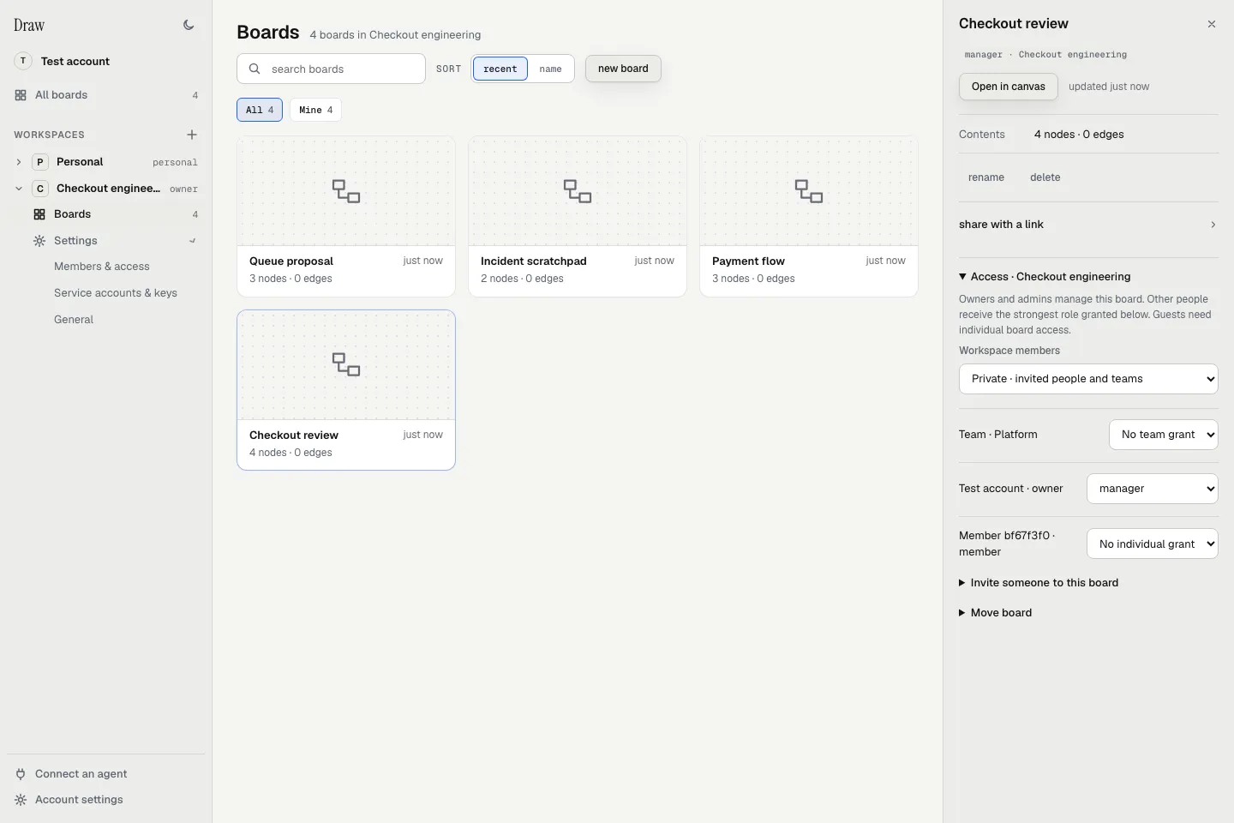Image resolution: width=1234 pixels, height=823 pixels.
Task: Open the Queue proposal board thumbnail
Action: click(x=346, y=191)
